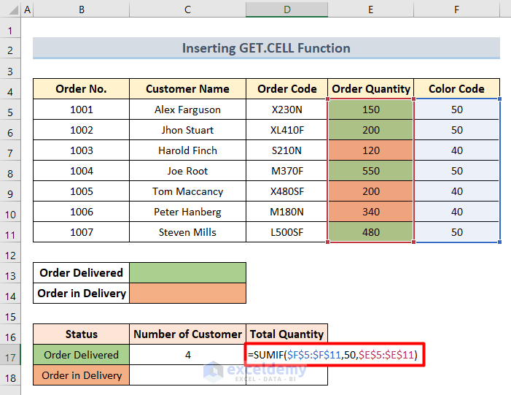Select column D header
Viewport: 511px width, 395px height.
point(286,9)
